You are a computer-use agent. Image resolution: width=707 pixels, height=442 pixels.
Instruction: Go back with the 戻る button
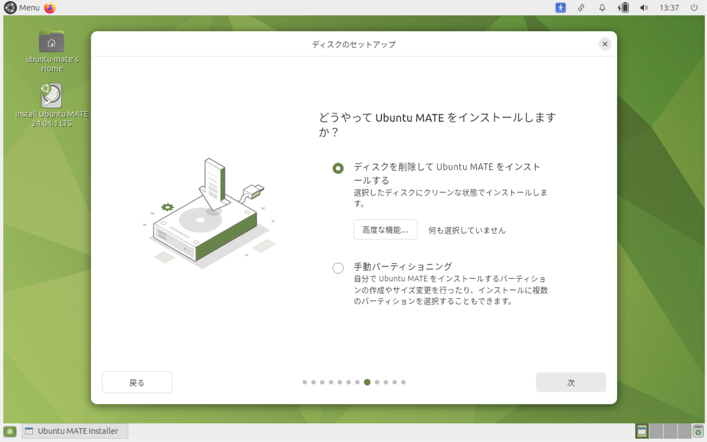coord(137,382)
